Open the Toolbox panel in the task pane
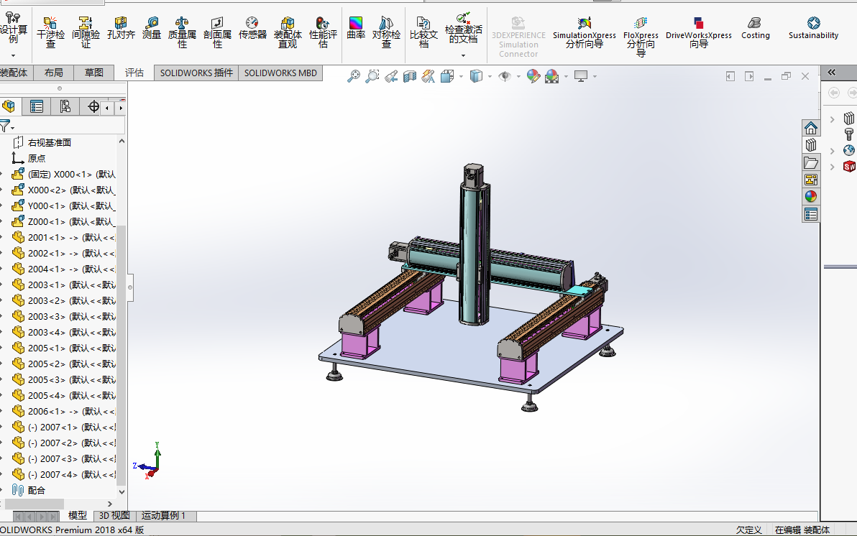The height and width of the screenshot is (536, 857). coord(849,134)
